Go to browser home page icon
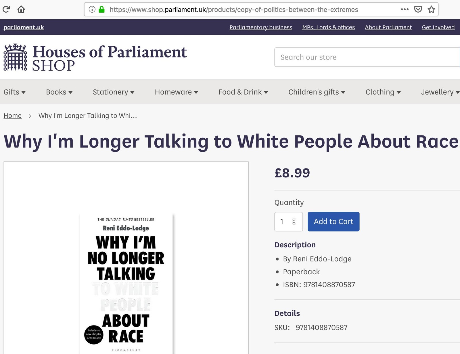This screenshot has height=354, width=460. (x=21, y=9)
